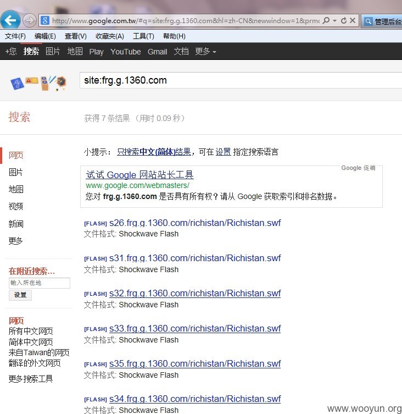402x414 pixels.
Task: Click the search icon on 管理后台 tab
Action: pos(369,21)
